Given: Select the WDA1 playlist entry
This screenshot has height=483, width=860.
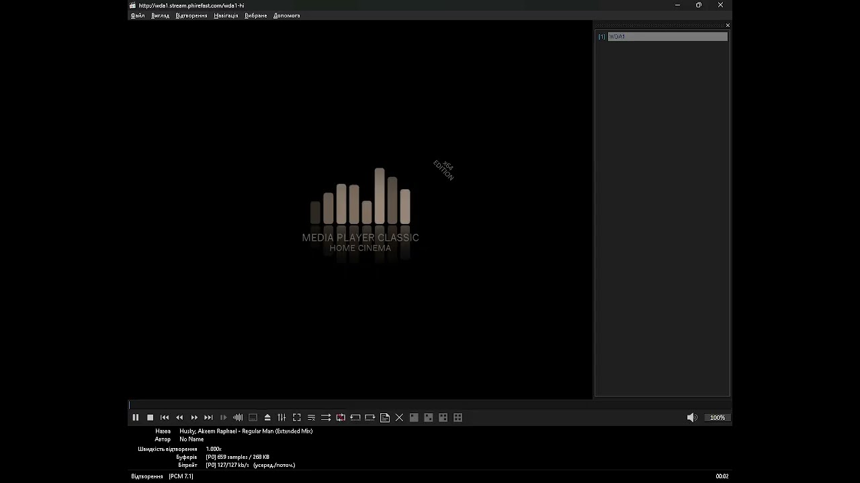Looking at the screenshot, I should point(667,36).
